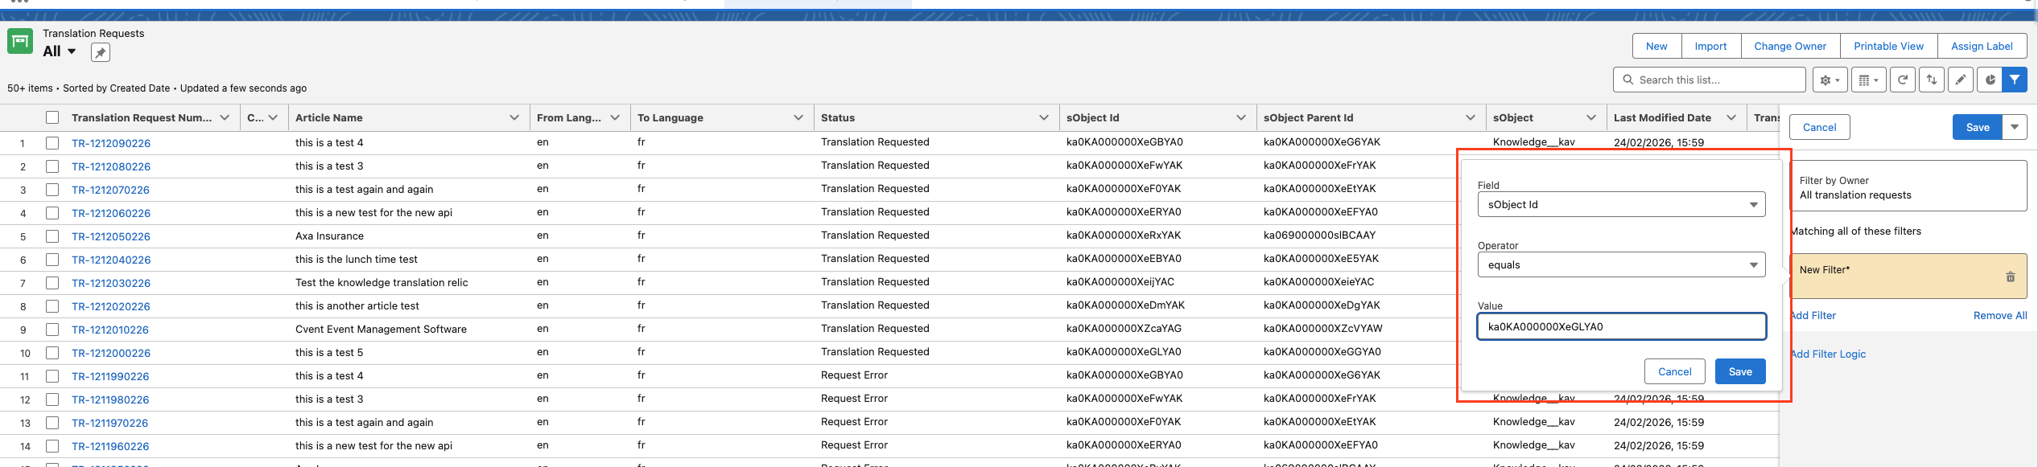Open the Operator dropdown showing equals
This screenshot has width=2038, height=467.
[1621, 264]
